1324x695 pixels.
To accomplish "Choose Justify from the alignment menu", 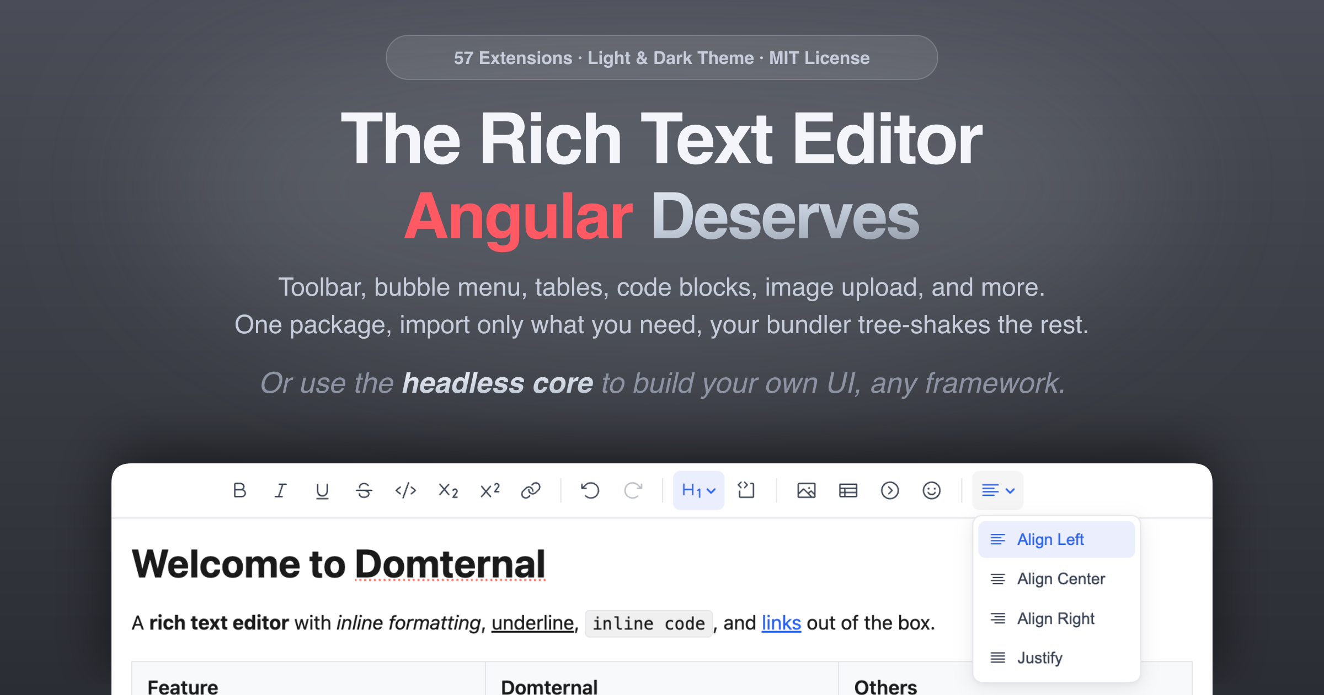I will point(1056,658).
